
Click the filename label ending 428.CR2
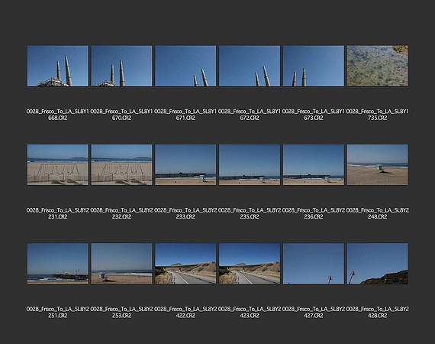[377, 313]
